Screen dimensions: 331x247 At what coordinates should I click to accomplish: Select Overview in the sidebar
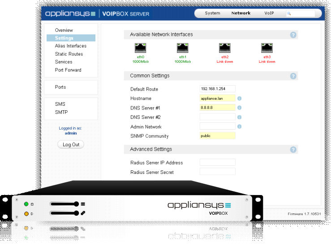[x=64, y=30]
